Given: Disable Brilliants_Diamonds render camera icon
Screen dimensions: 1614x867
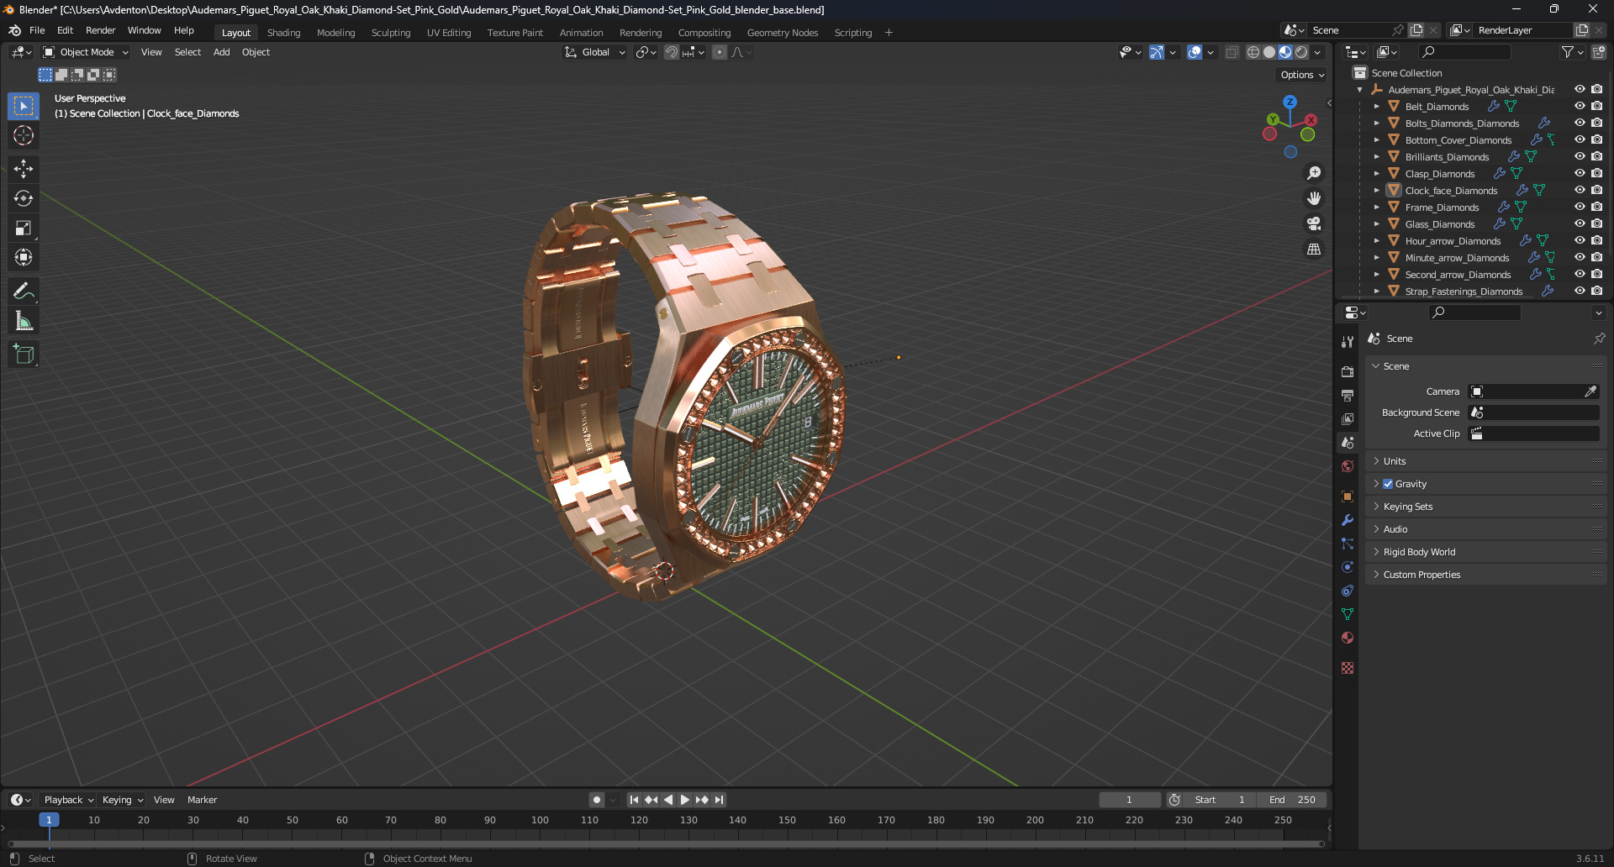Looking at the screenshot, I should click(1596, 156).
